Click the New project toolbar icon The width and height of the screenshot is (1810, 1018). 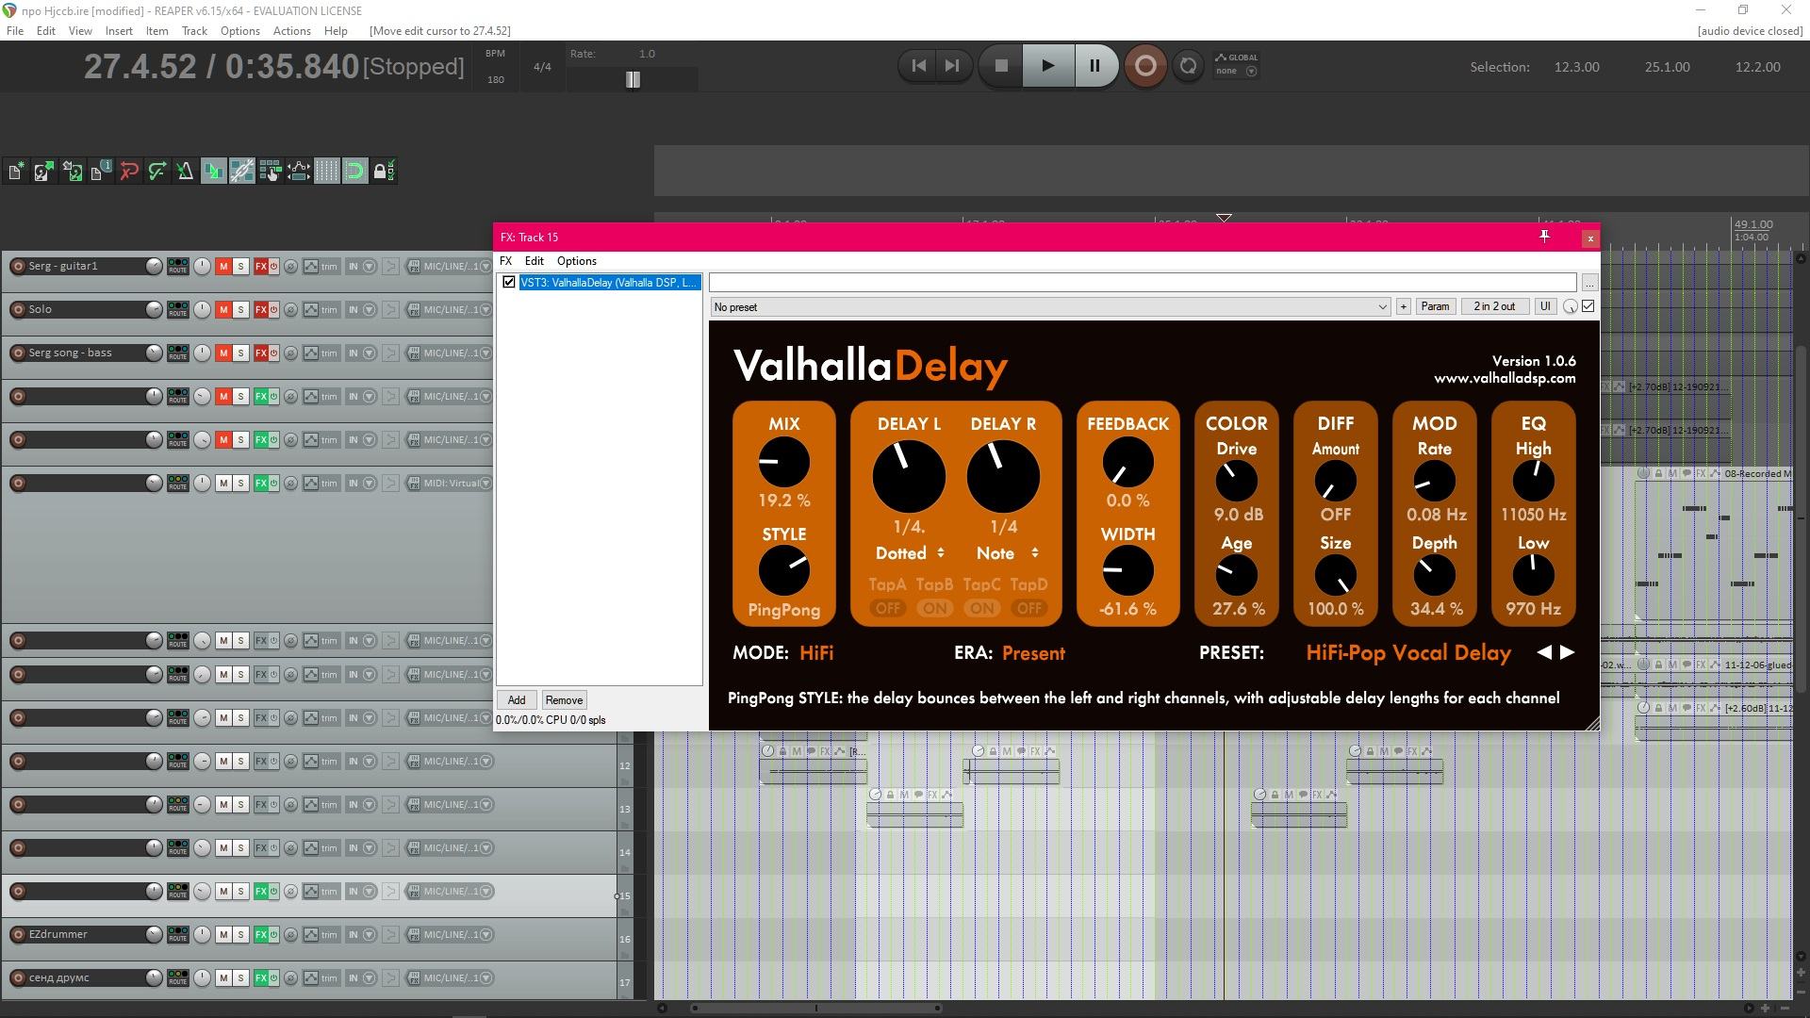pos(15,171)
